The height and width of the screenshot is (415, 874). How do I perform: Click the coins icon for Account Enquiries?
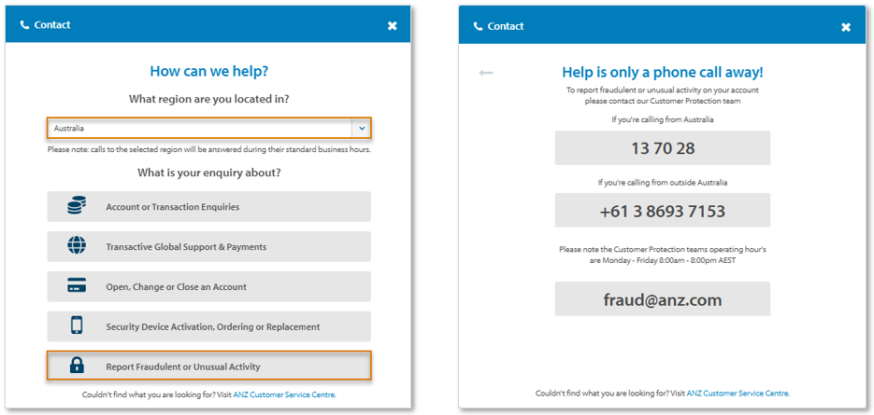[x=77, y=206]
